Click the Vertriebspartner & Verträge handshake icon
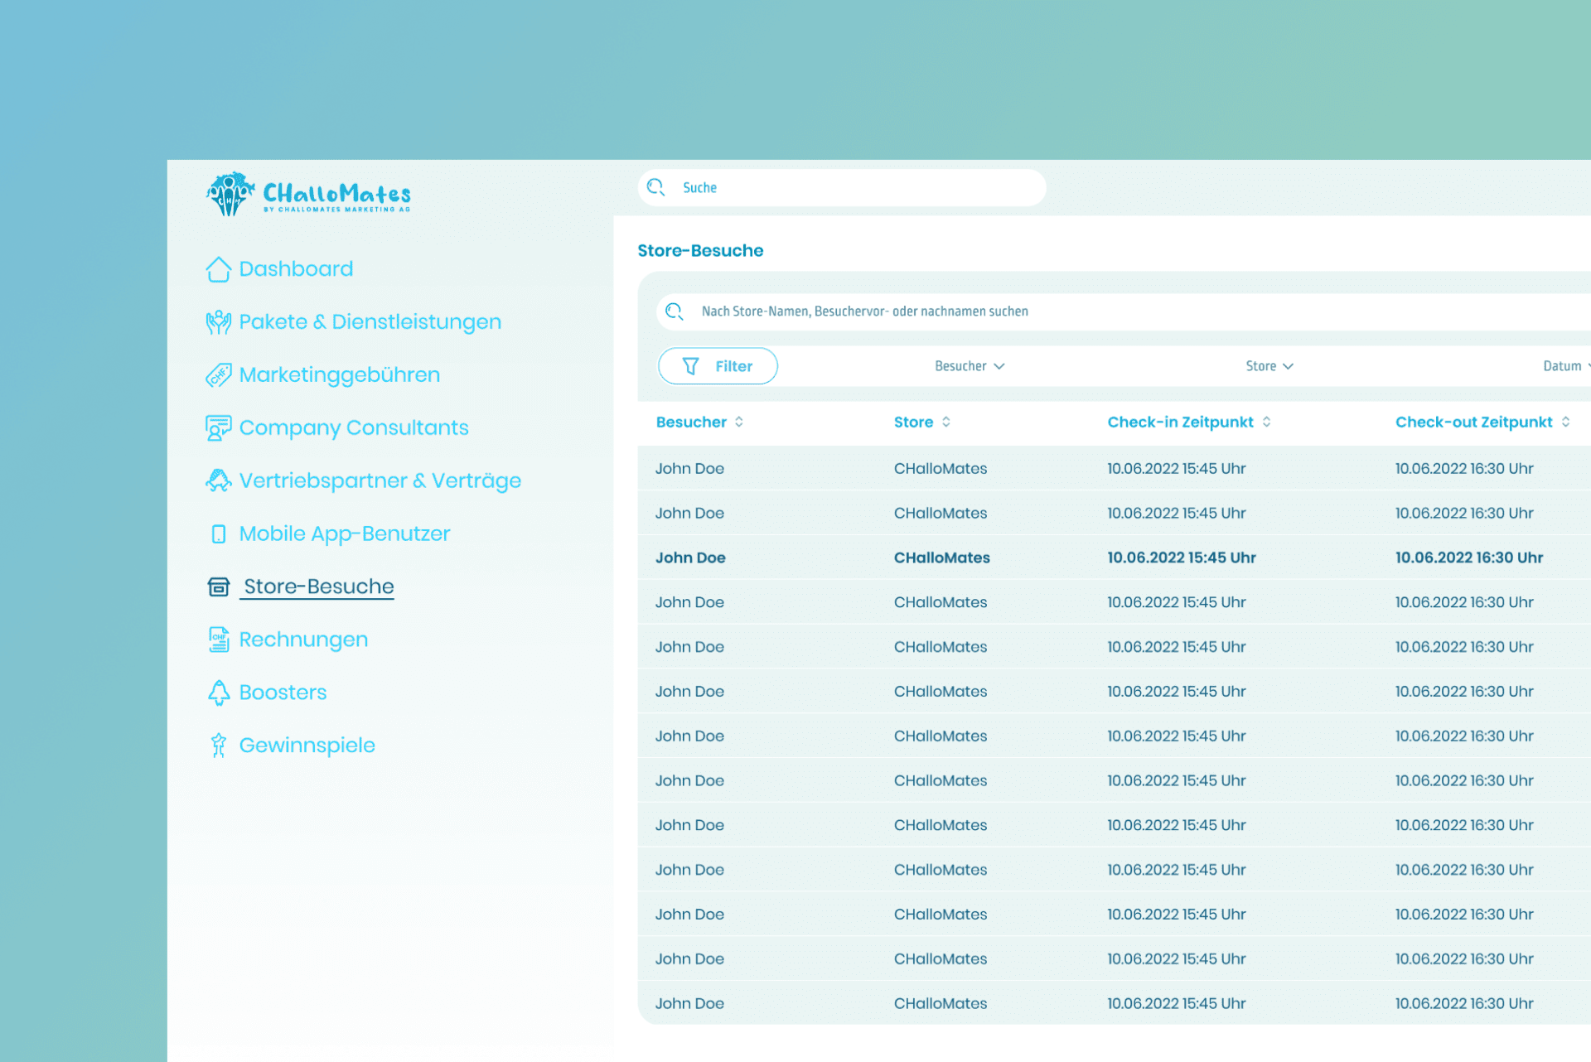This screenshot has height=1062, width=1591. coord(218,480)
